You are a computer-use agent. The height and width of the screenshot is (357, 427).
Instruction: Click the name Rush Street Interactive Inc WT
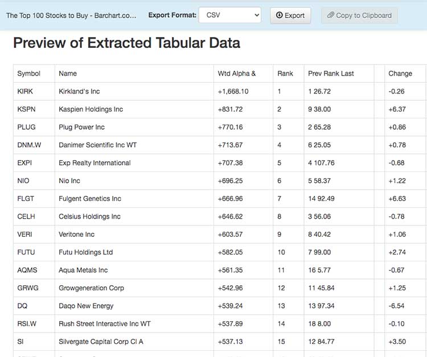pos(105,324)
